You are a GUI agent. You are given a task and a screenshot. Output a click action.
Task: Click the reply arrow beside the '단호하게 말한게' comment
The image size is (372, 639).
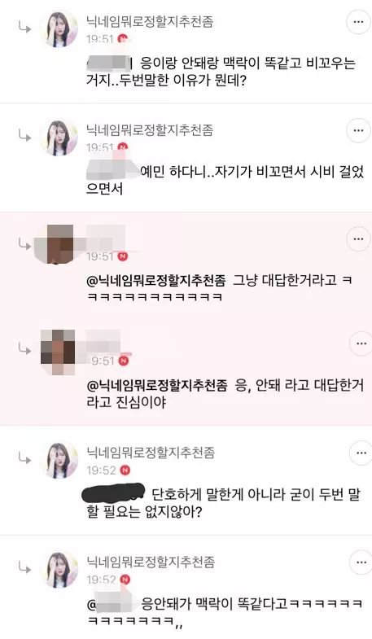coord(25,459)
